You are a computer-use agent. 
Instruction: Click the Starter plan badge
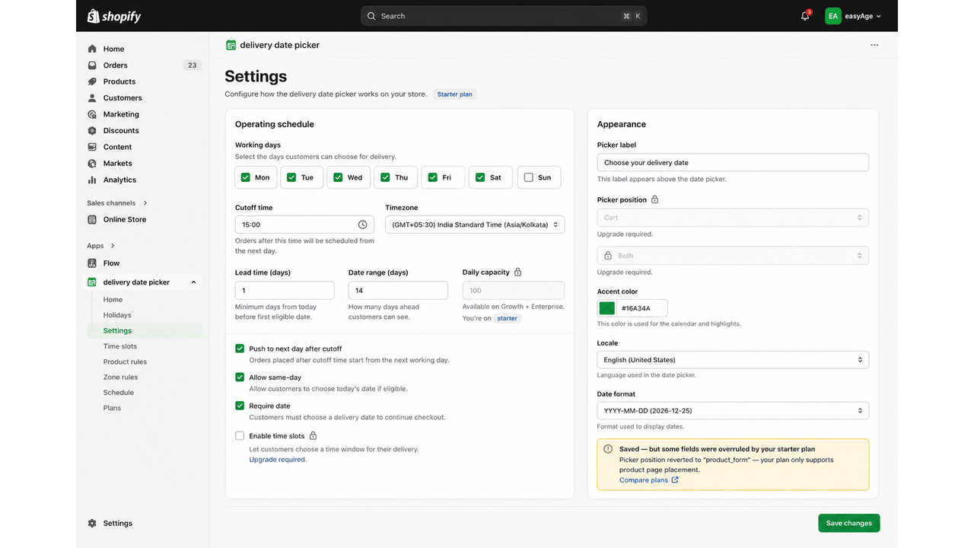455,94
